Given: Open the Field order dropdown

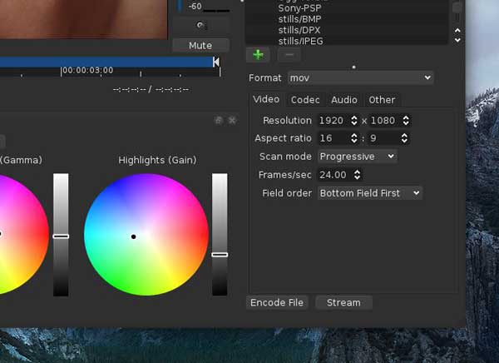Looking at the screenshot, I should coord(370,193).
